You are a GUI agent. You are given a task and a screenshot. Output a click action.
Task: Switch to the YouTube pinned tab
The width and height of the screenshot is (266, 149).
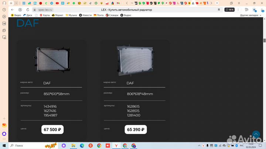57,3
